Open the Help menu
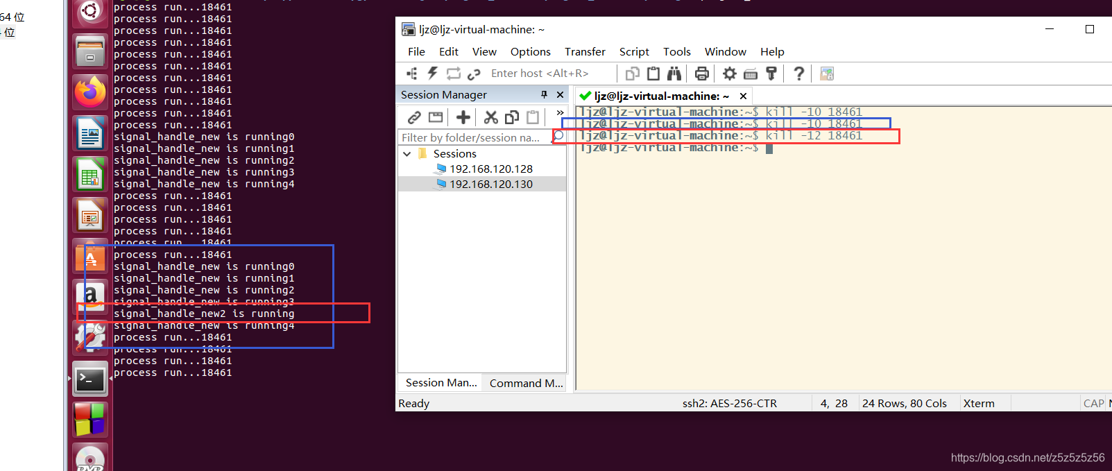1112x471 pixels. pyautogui.click(x=772, y=51)
